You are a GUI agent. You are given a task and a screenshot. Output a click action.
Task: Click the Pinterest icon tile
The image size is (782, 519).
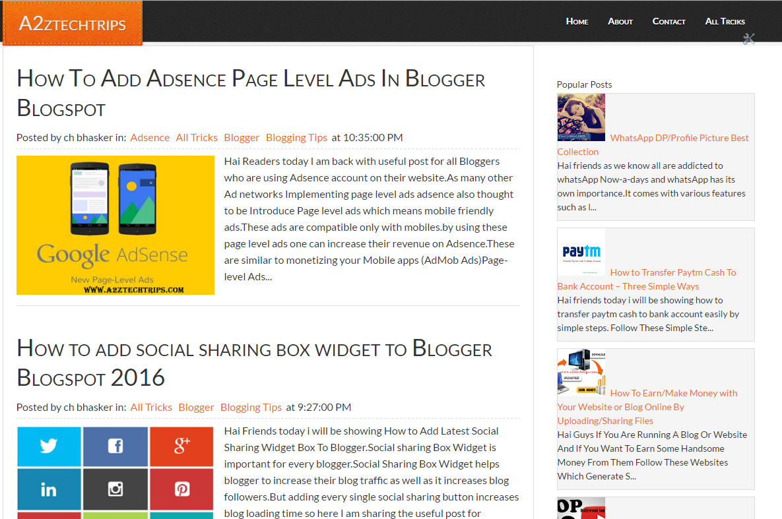point(181,489)
